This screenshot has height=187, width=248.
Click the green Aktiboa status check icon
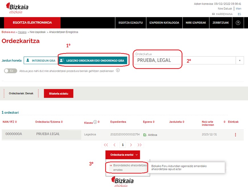click(x=145, y=135)
